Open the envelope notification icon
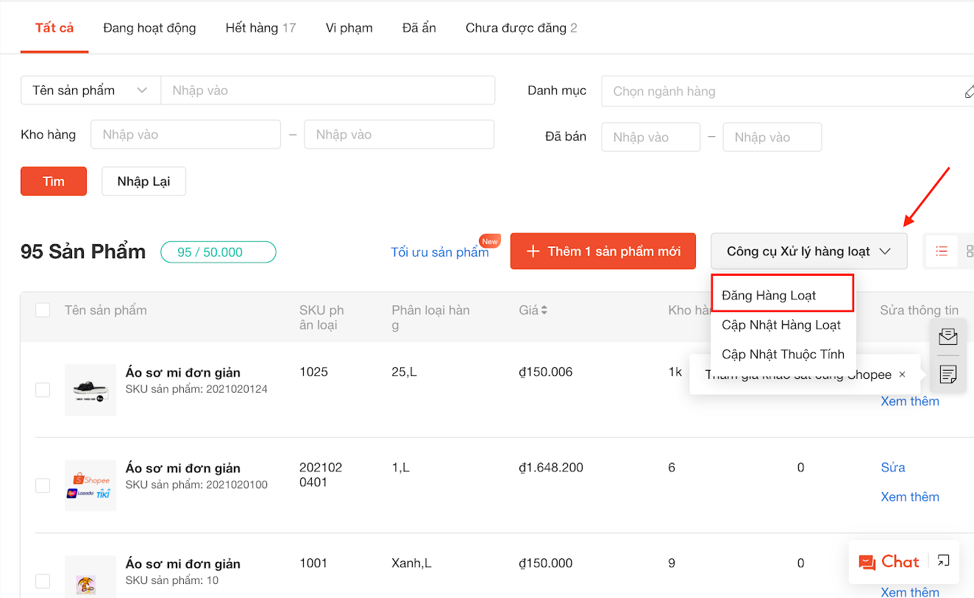The image size is (974, 598). [948, 337]
